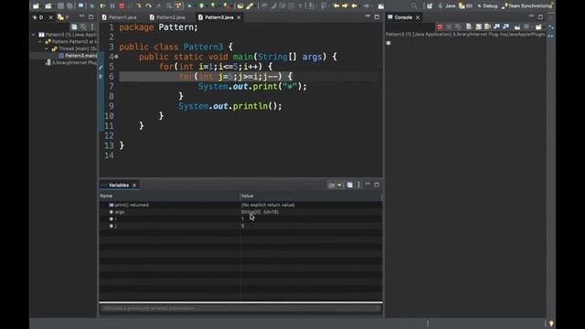
Task: Click the Open Console icon
Action: (x=538, y=27)
